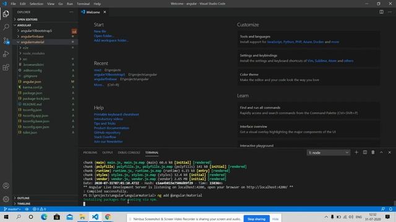Open the Stack Overflow help link
Image resolution: width=396 pixels, height=222 pixels.
[x=105, y=137]
